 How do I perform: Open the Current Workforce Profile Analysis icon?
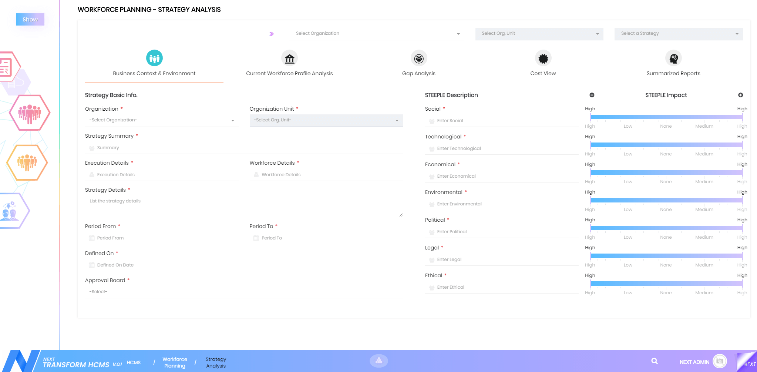tap(290, 58)
